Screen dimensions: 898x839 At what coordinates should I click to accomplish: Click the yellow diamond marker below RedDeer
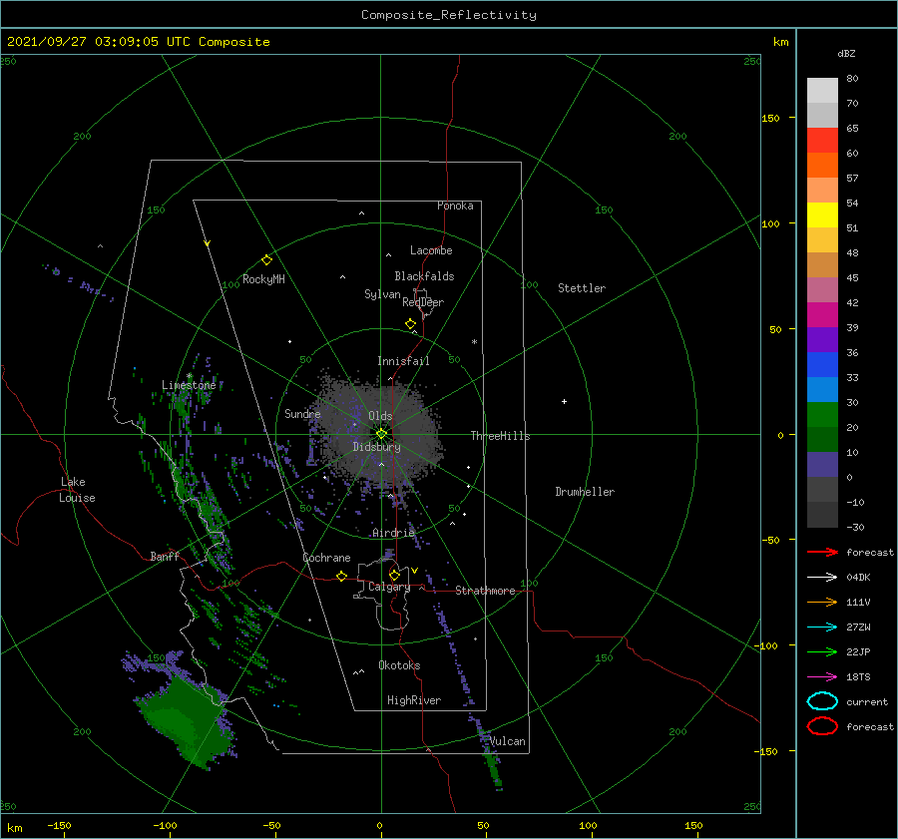point(410,324)
